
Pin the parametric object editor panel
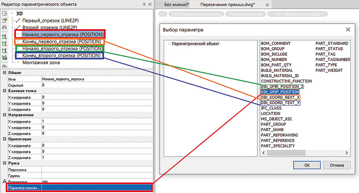coord(144,4)
